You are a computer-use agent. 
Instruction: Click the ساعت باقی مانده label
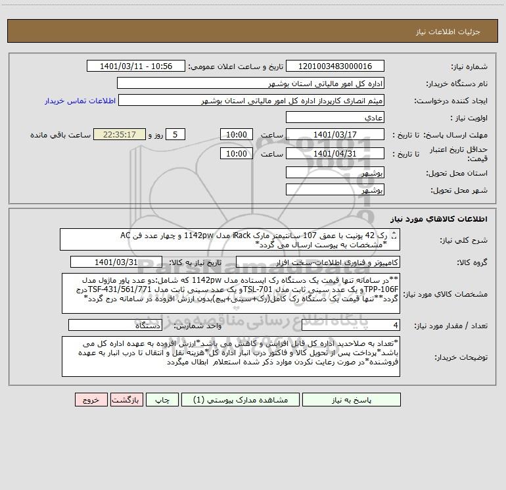[60, 135]
